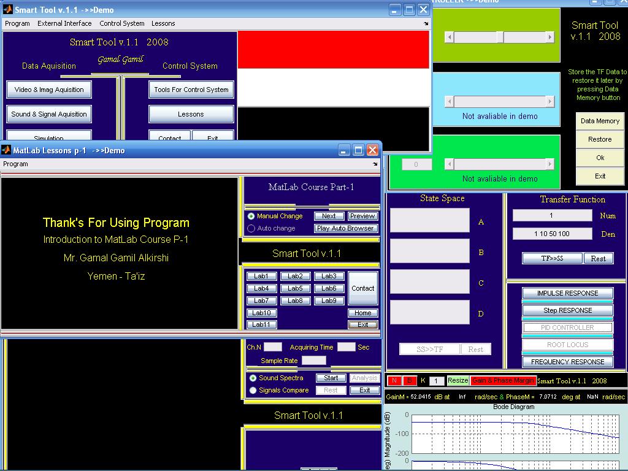Open the Program menu in MatLab Lessons window
628x471 pixels.
click(x=15, y=164)
